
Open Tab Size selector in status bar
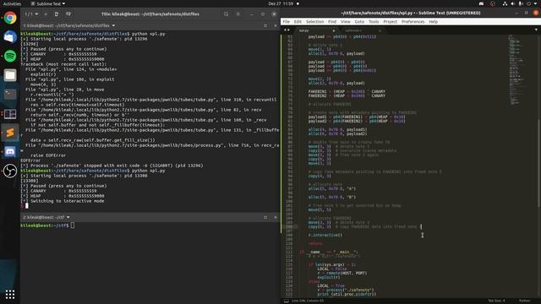(x=496, y=301)
